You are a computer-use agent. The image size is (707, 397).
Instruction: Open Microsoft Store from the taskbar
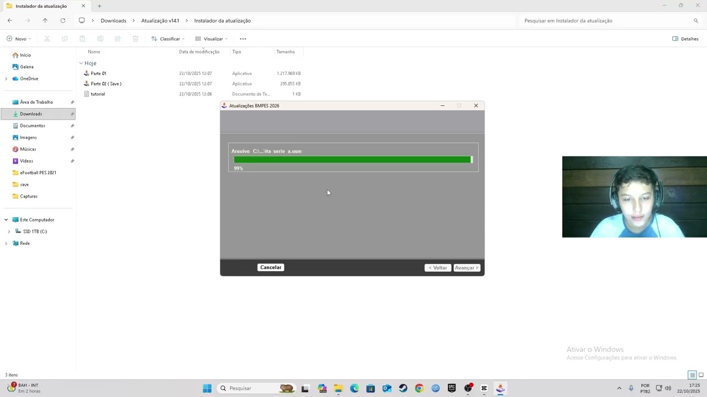[371, 389]
